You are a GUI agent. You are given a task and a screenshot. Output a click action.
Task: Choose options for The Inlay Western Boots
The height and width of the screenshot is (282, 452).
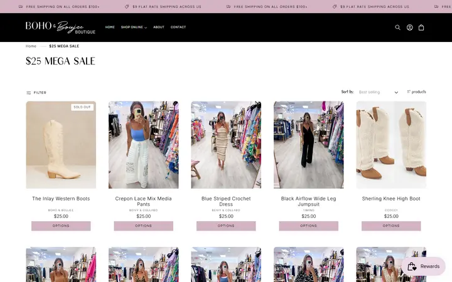61,226
